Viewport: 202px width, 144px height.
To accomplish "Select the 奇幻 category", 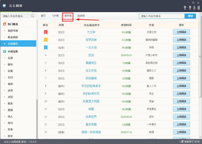I will click(10, 123).
